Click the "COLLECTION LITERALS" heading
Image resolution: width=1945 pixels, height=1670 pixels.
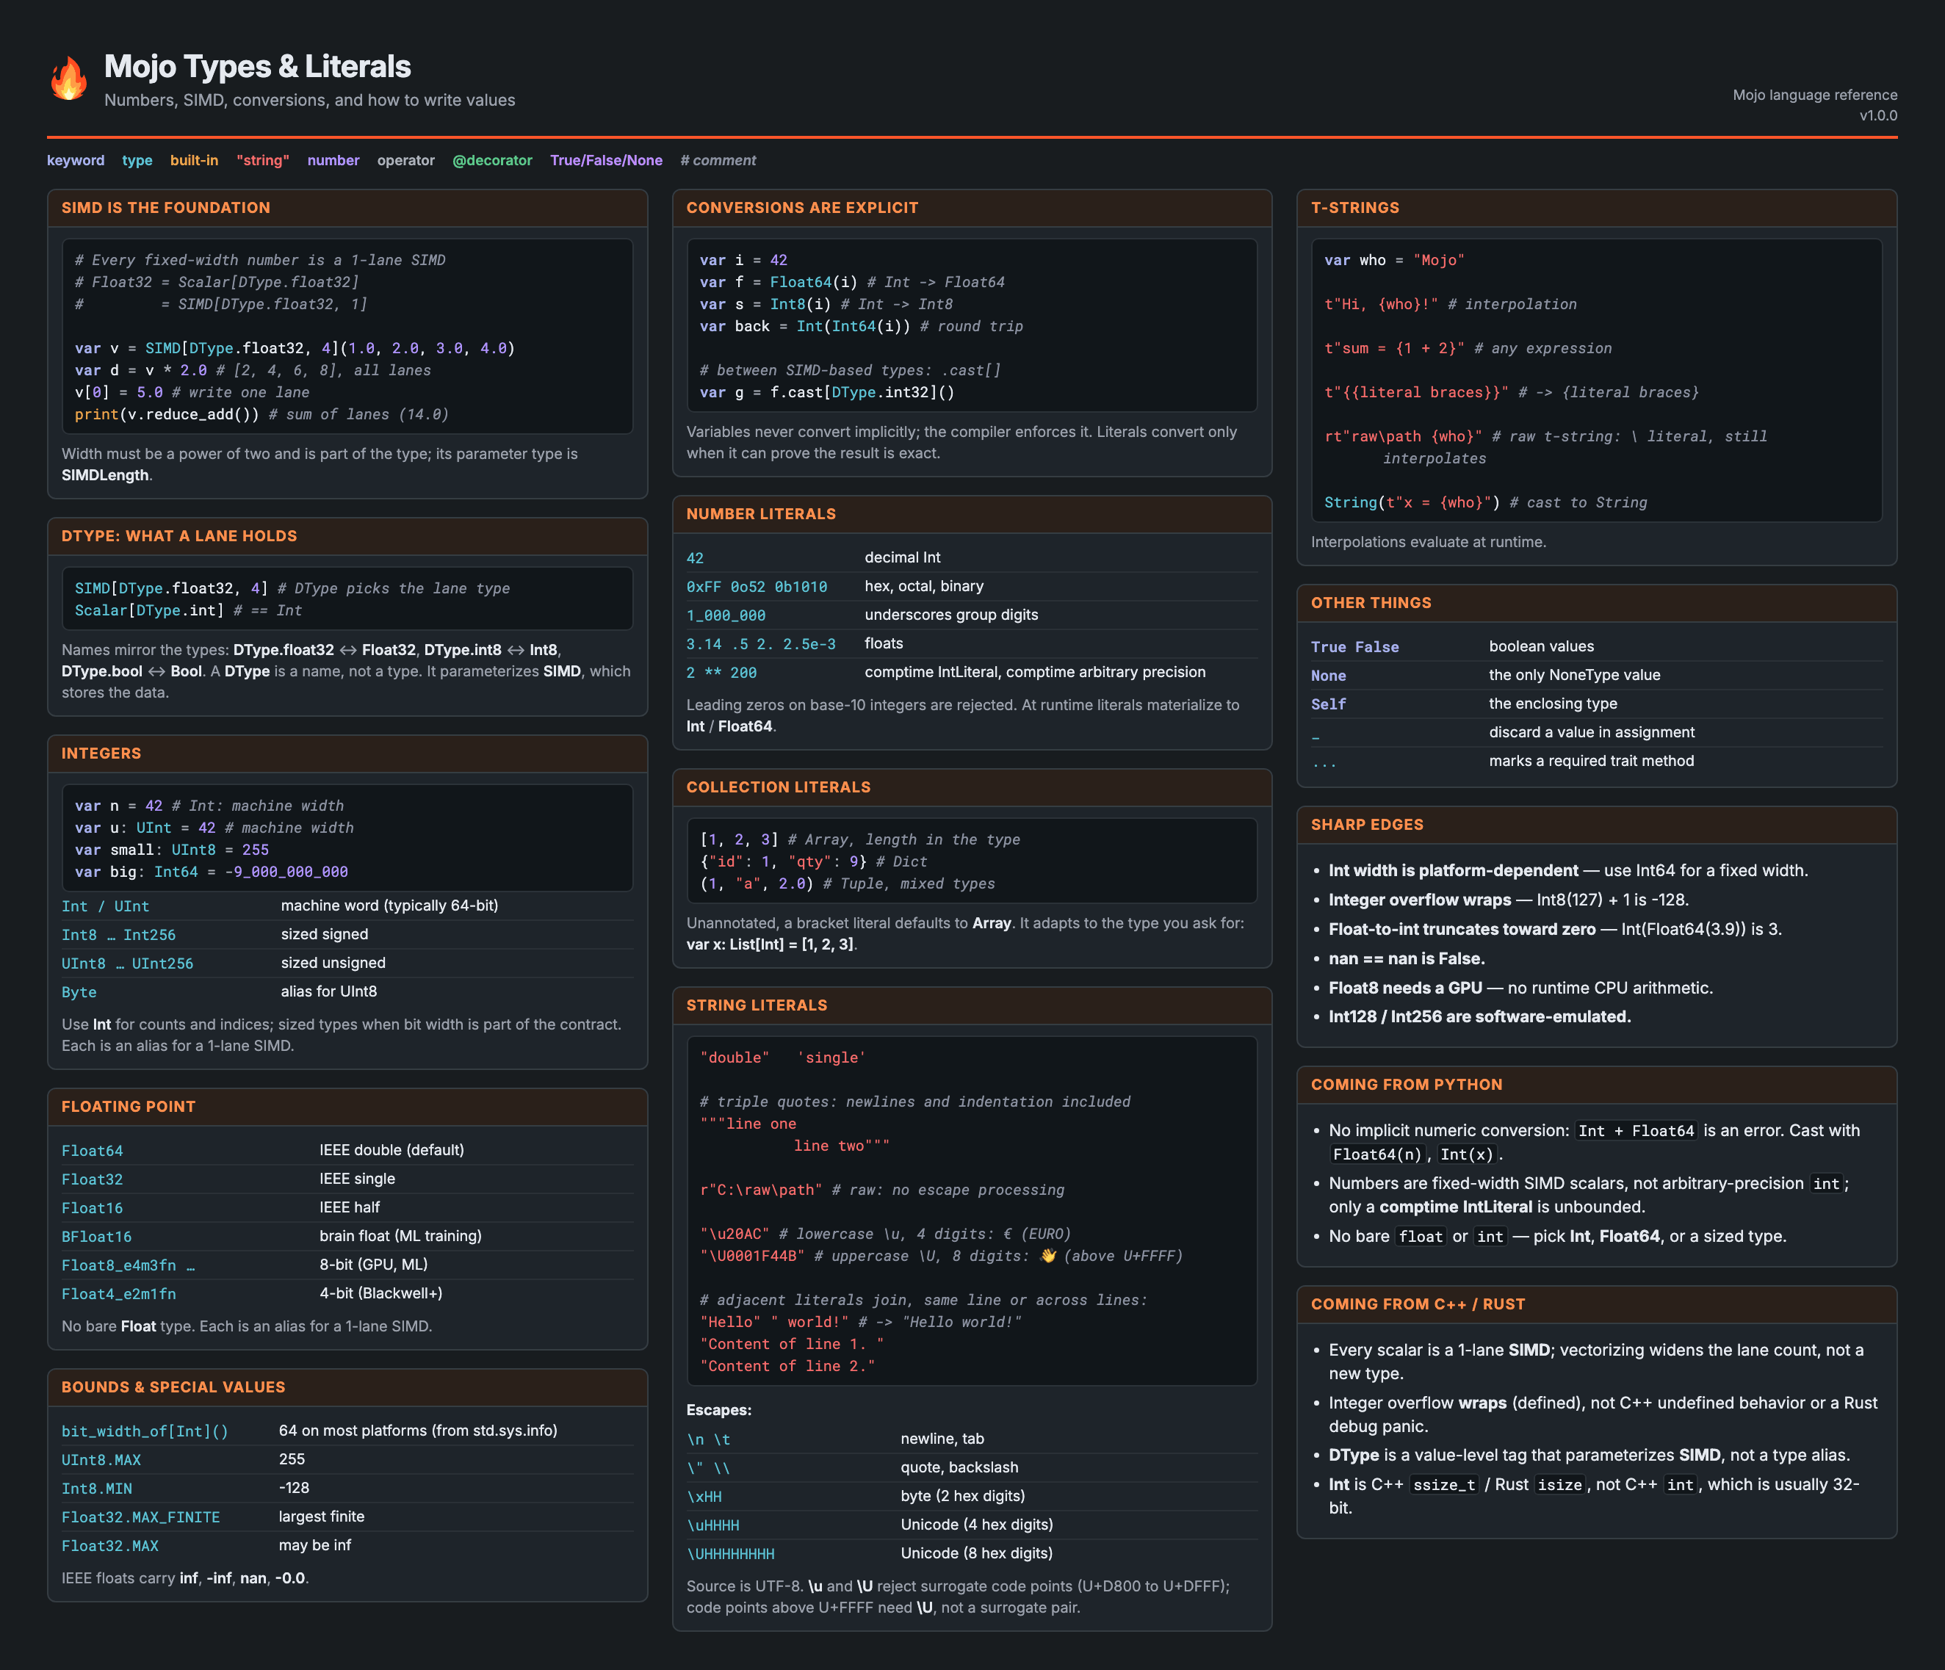pyautogui.click(x=779, y=787)
